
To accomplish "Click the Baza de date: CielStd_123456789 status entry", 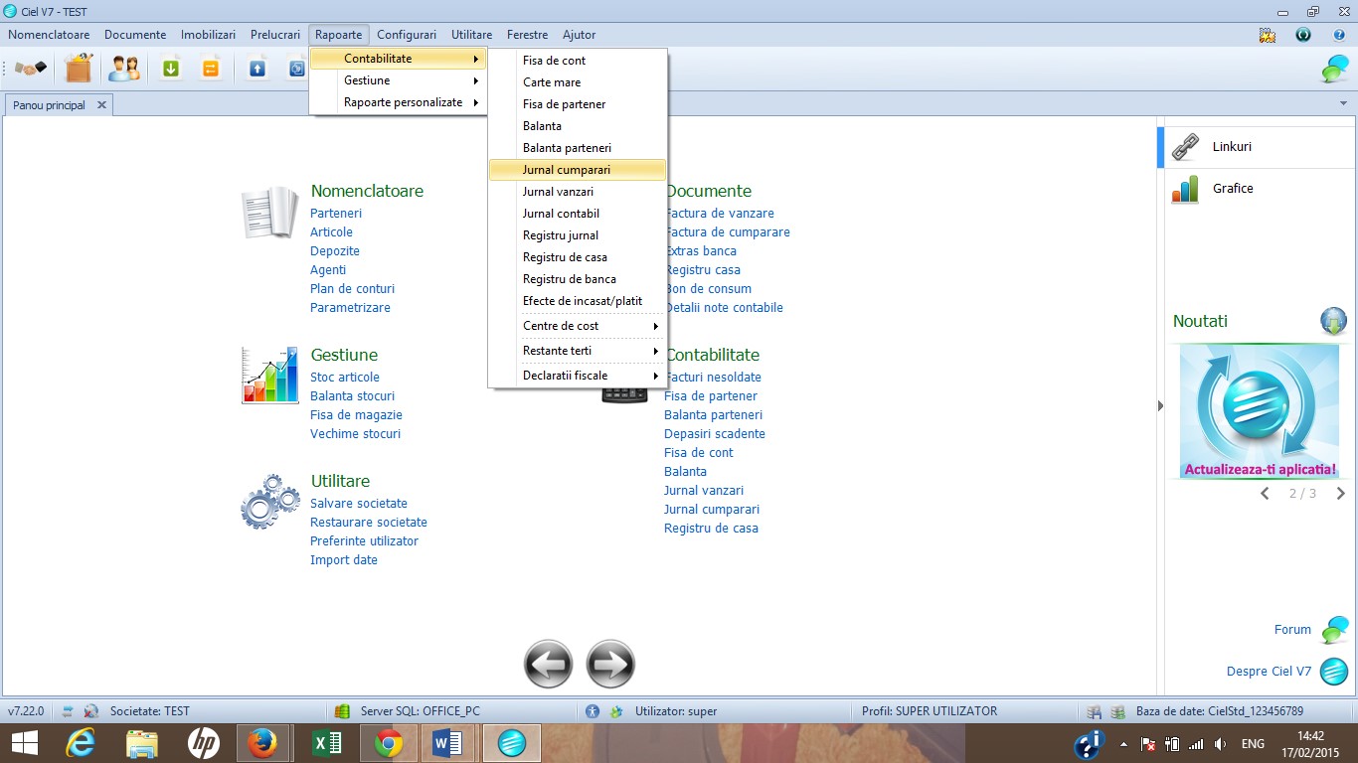I will pyautogui.click(x=1220, y=711).
